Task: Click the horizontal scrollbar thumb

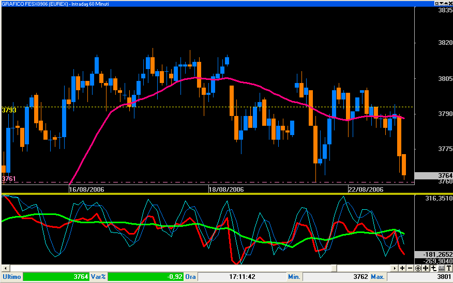Action: click(x=334, y=268)
